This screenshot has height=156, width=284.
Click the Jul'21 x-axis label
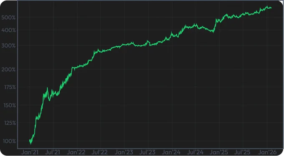click(x=53, y=152)
